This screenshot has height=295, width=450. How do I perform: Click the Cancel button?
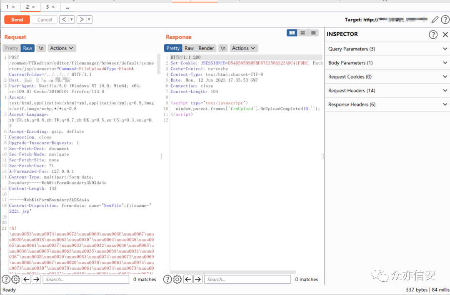click(x=45, y=20)
